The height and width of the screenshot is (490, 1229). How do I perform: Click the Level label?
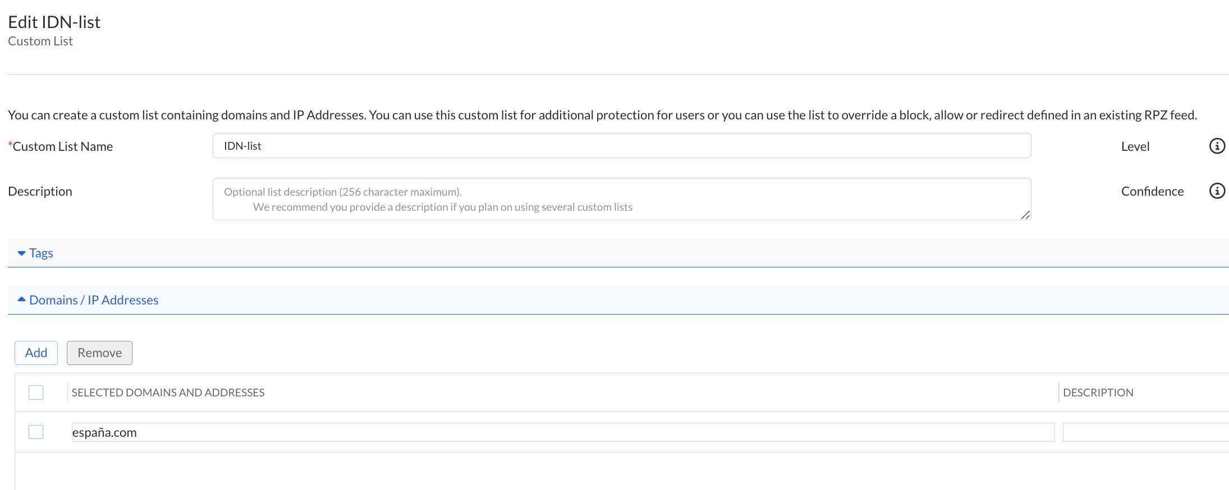point(1135,146)
